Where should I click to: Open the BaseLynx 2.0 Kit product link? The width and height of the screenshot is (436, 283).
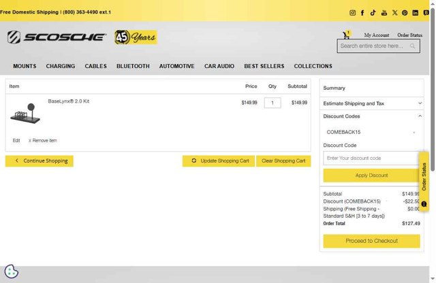point(68,101)
